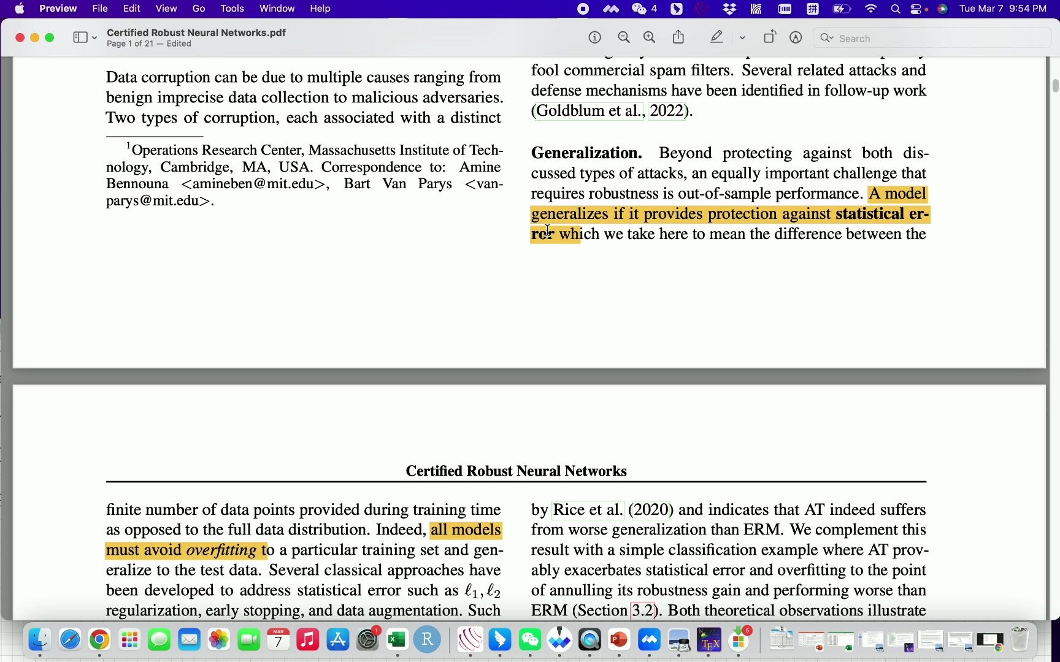1060x662 pixels.
Task: Open Finder from the Dock
Action: pos(40,640)
